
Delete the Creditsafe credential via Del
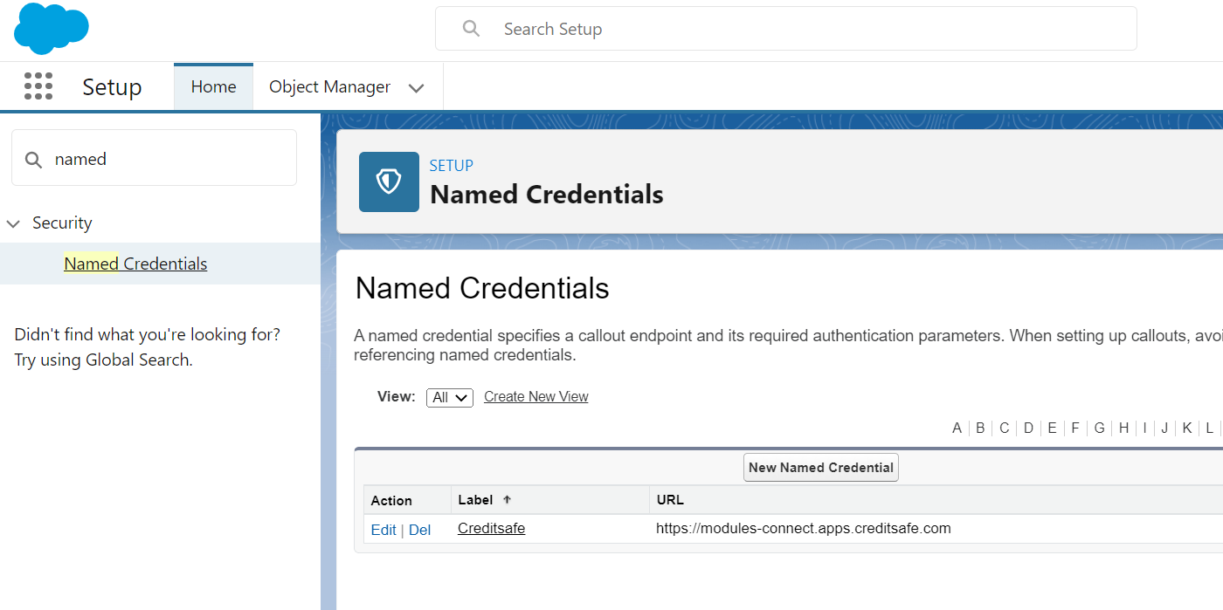coord(419,529)
